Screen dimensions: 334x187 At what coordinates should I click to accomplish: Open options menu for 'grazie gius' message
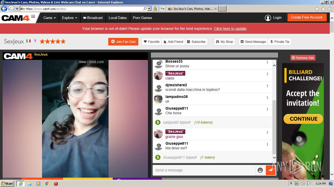click(x=267, y=132)
